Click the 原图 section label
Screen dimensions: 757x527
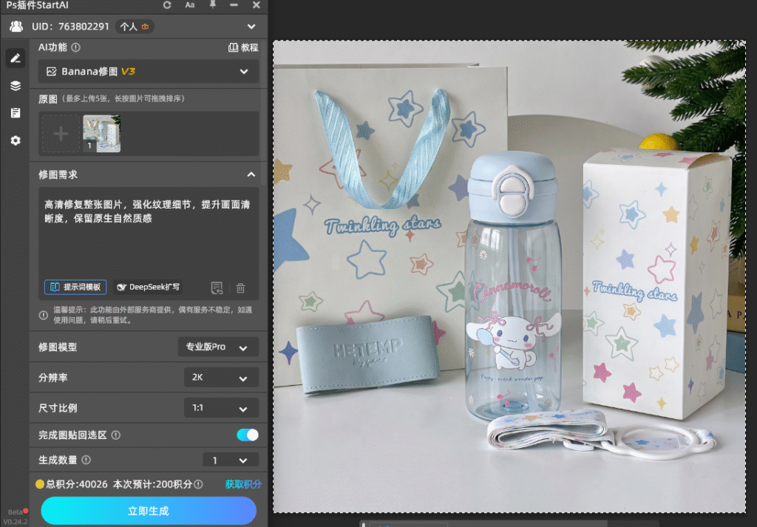[48, 99]
